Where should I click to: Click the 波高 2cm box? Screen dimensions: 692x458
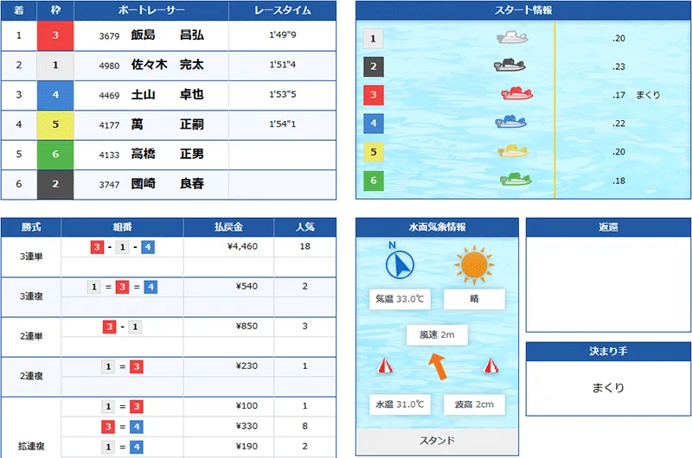pyautogui.click(x=474, y=404)
